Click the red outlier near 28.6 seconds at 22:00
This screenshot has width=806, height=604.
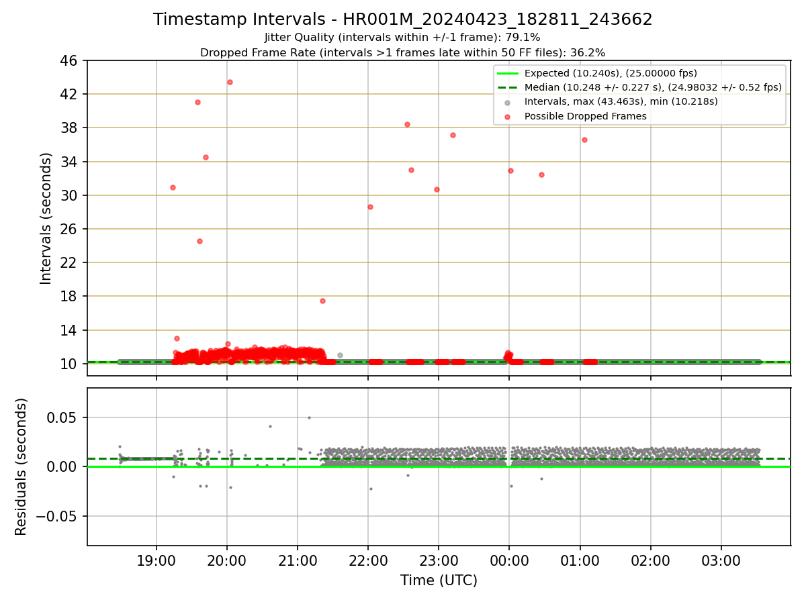pyautogui.click(x=370, y=207)
